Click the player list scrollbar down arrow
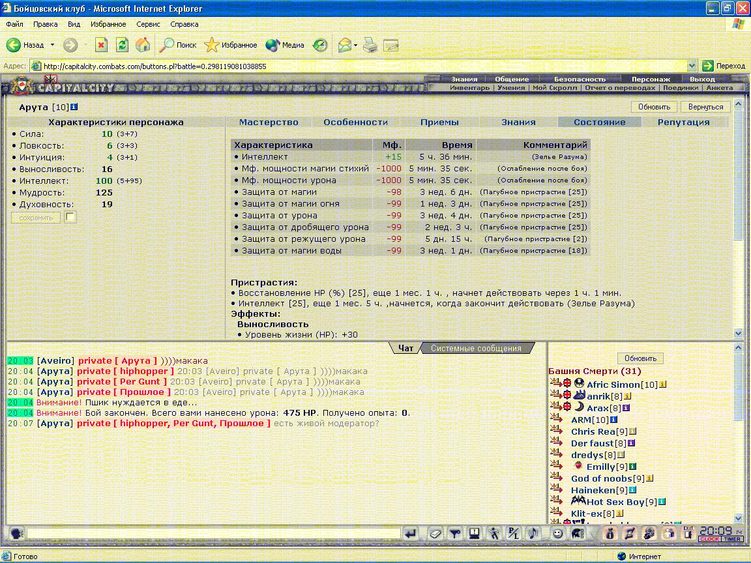 tap(738, 518)
